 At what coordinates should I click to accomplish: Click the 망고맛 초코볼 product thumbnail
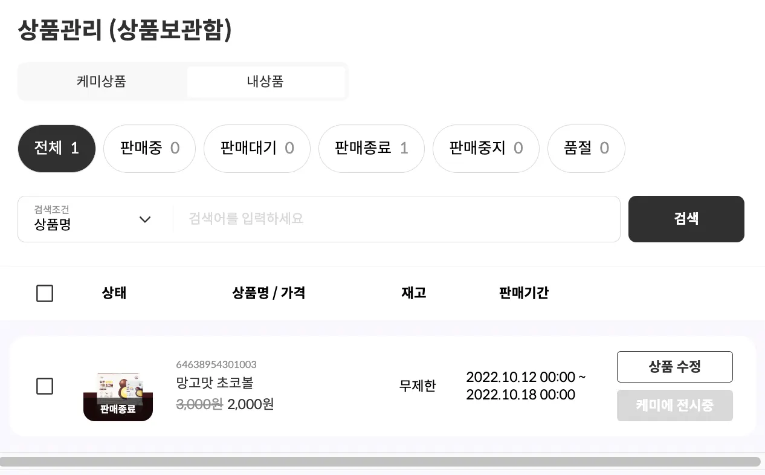pos(118,386)
